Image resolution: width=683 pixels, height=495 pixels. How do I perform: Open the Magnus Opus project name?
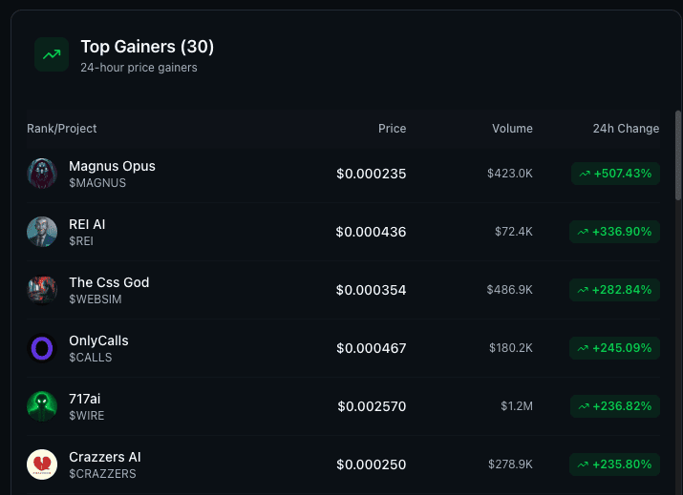[x=112, y=166]
